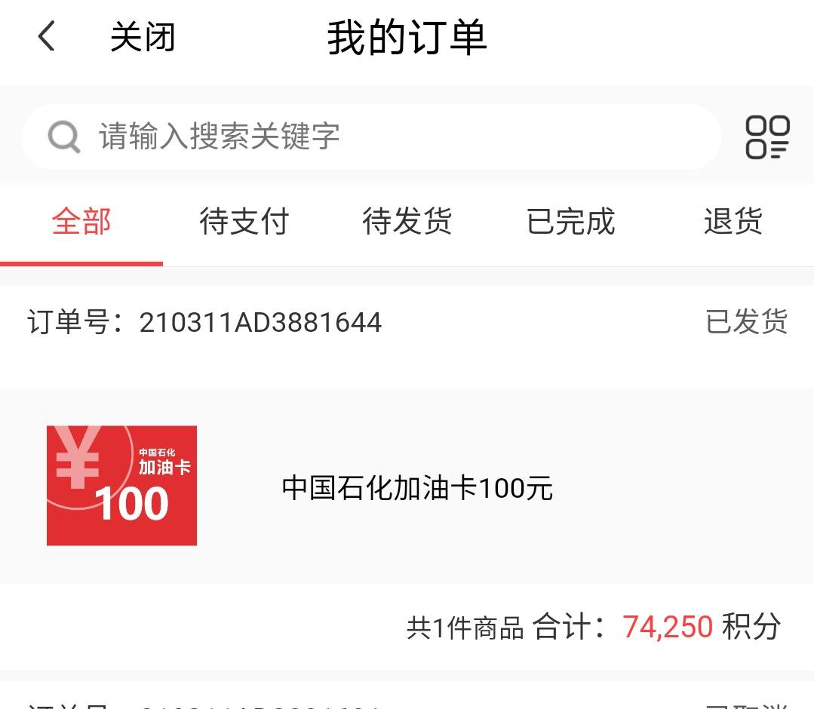Viewport: 814px width, 709px height.
Task: Focus the 请输入搜索关键字 search field
Action: tap(371, 137)
